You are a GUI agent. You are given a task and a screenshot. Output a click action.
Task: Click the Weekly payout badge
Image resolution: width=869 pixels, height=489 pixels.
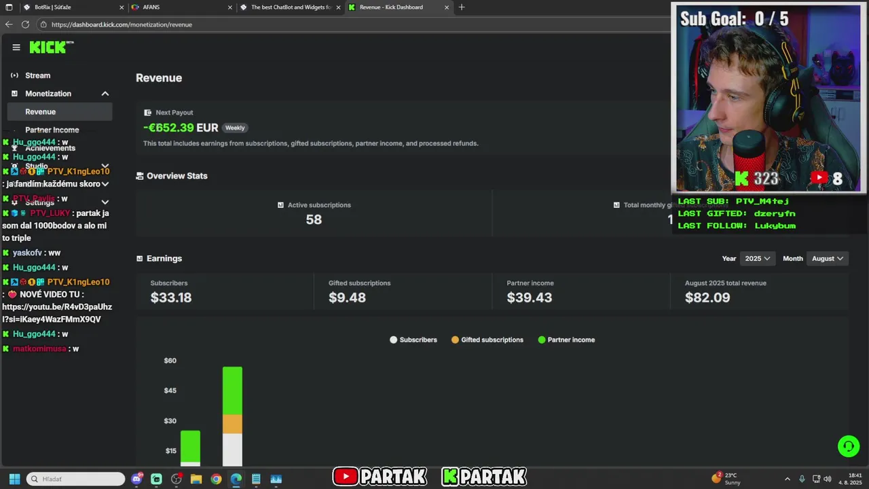235,128
